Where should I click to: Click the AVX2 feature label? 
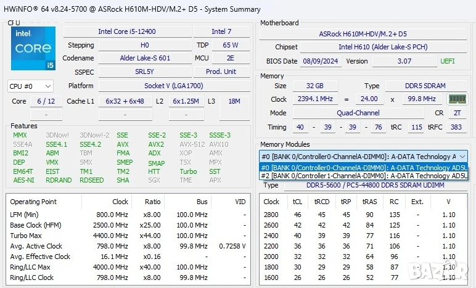point(156,144)
